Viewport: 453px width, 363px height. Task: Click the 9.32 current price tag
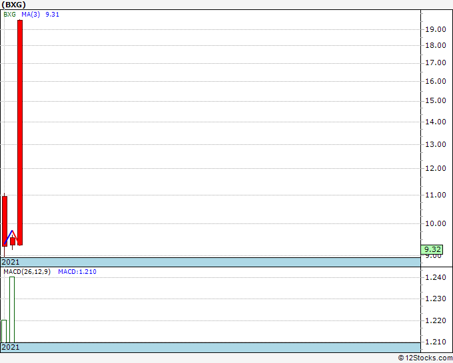[432, 249]
